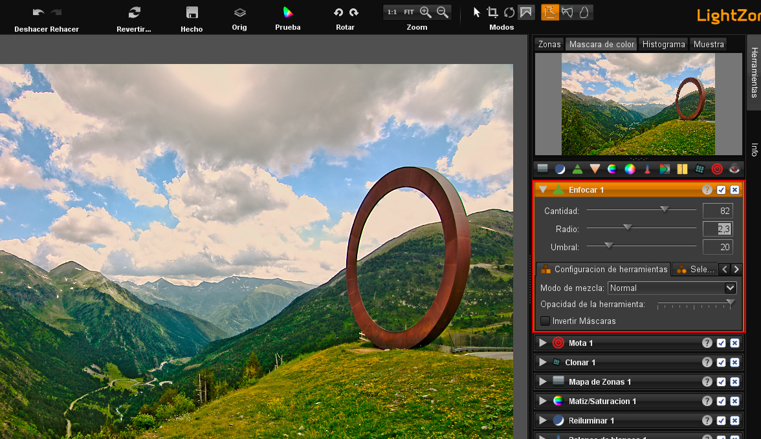This screenshot has height=439, width=761.
Task: Disable the Enfocar 1 tool checkbox
Action: point(721,189)
